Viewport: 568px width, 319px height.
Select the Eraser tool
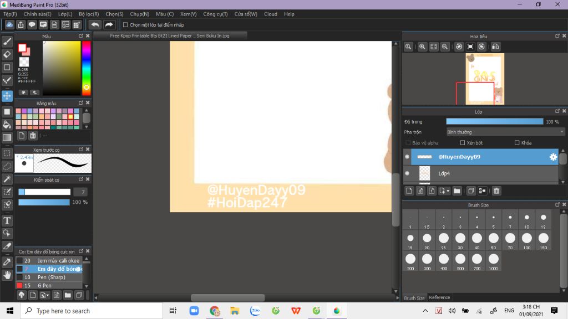point(7,55)
